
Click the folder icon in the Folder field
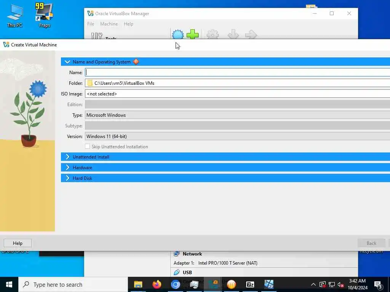[90, 83]
